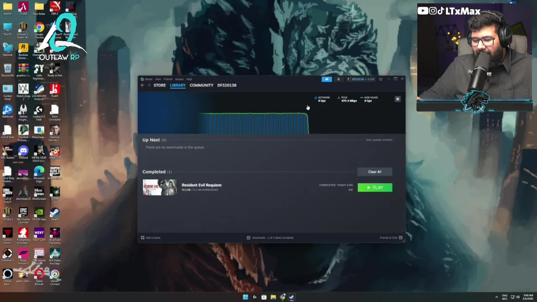This screenshot has width=537, height=302.
Task: Select the Epic Games Launcher icon
Action: (x=23, y=216)
